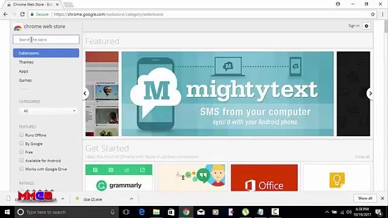Screen dimensions: 388x218
Task: Enable the Runs Offline filter
Action: click(x=21, y=135)
